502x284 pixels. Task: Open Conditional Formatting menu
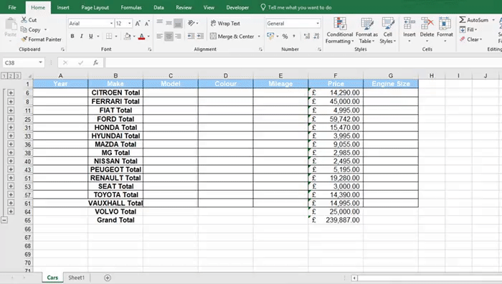click(x=339, y=31)
